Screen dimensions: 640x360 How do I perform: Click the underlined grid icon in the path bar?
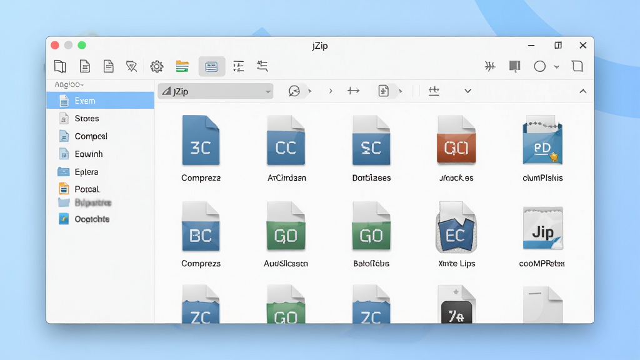click(434, 91)
